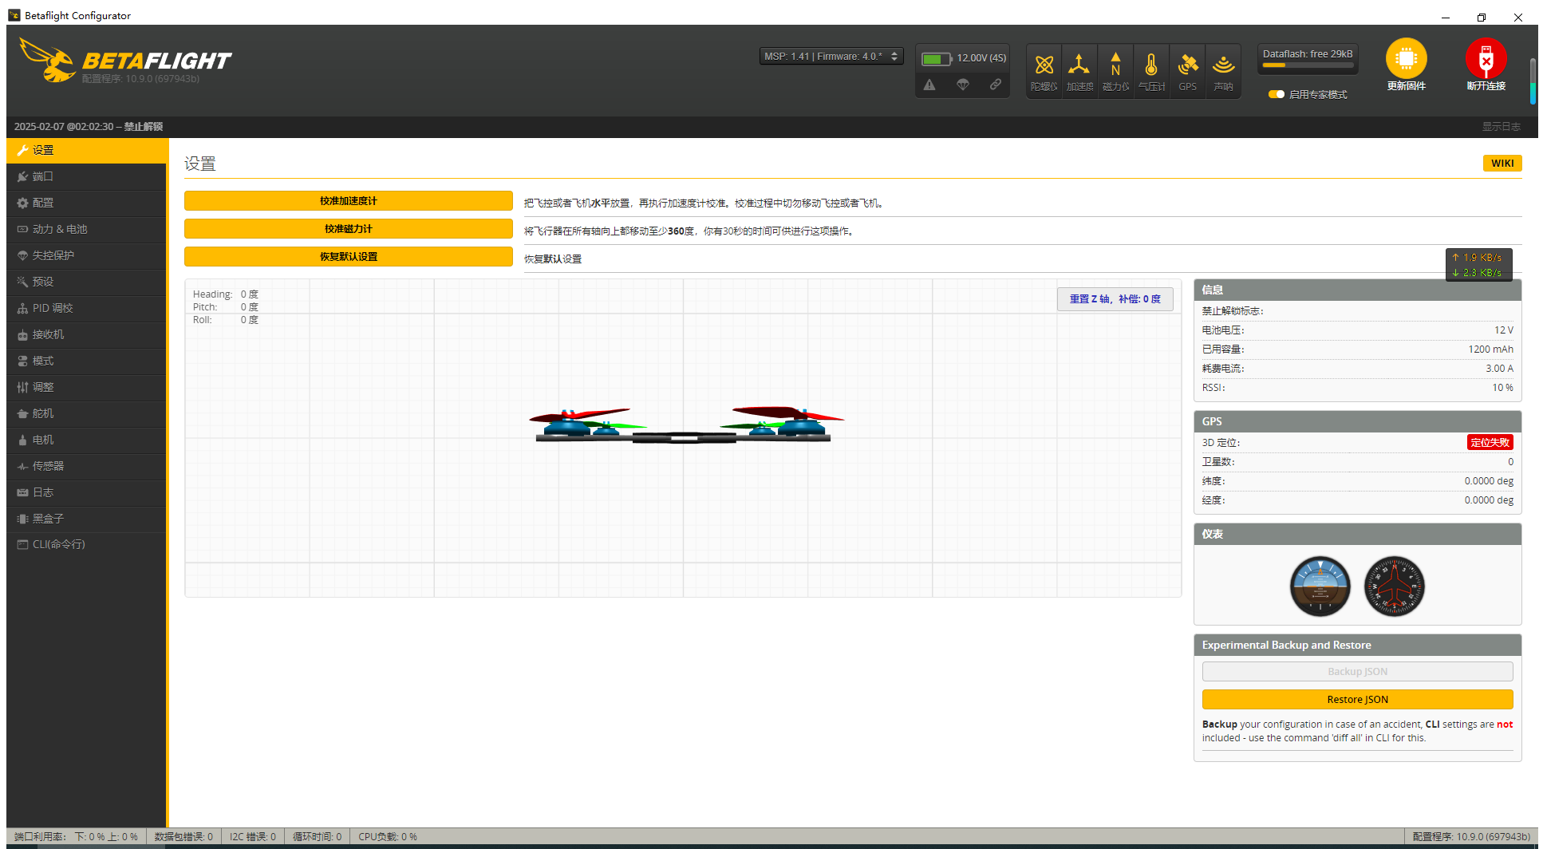Click the CLI(命令行) sidebar icon

(x=22, y=545)
